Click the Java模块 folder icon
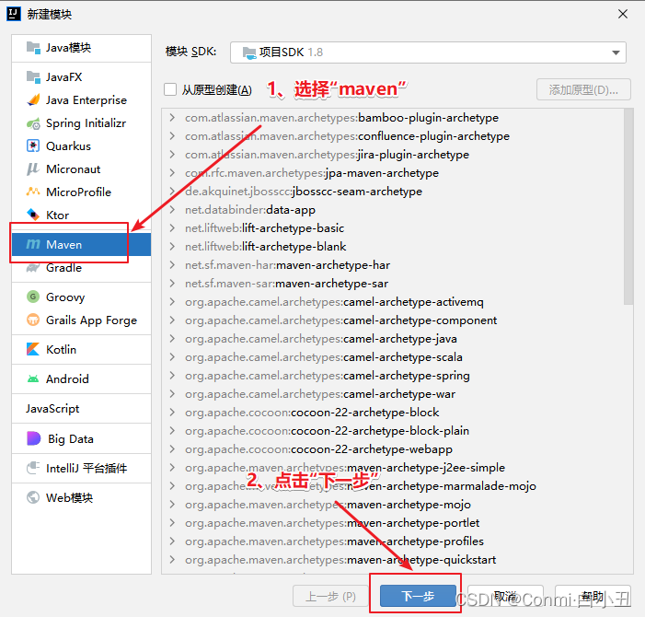Screen dimensions: 645x617 (x=33, y=48)
